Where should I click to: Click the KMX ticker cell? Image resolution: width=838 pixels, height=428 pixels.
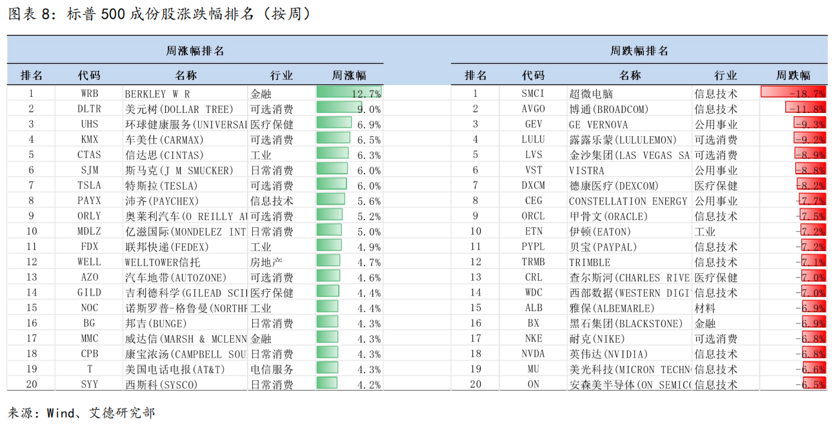tap(90, 139)
